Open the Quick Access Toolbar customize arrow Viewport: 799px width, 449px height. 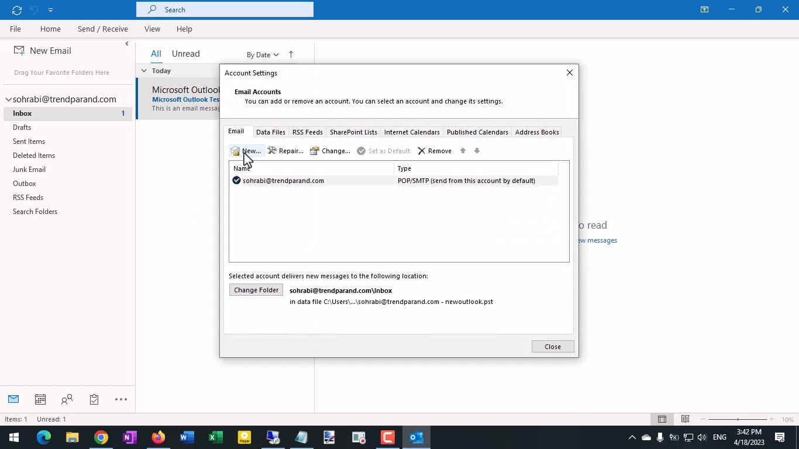(50, 10)
